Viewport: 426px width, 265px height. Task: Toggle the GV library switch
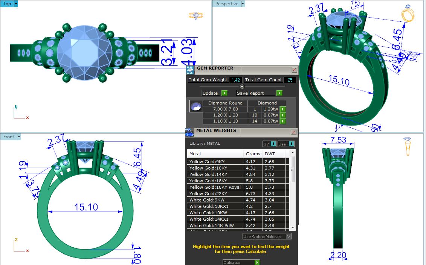(x=269, y=144)
